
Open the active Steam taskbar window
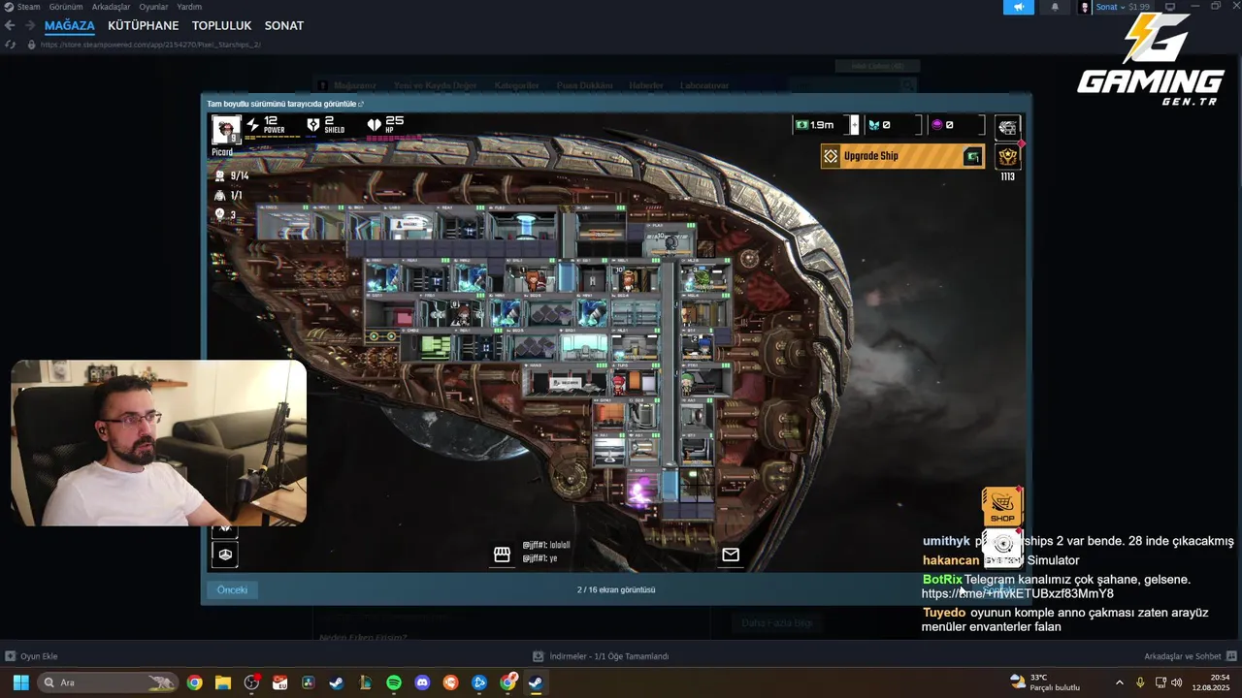point(536,682)
